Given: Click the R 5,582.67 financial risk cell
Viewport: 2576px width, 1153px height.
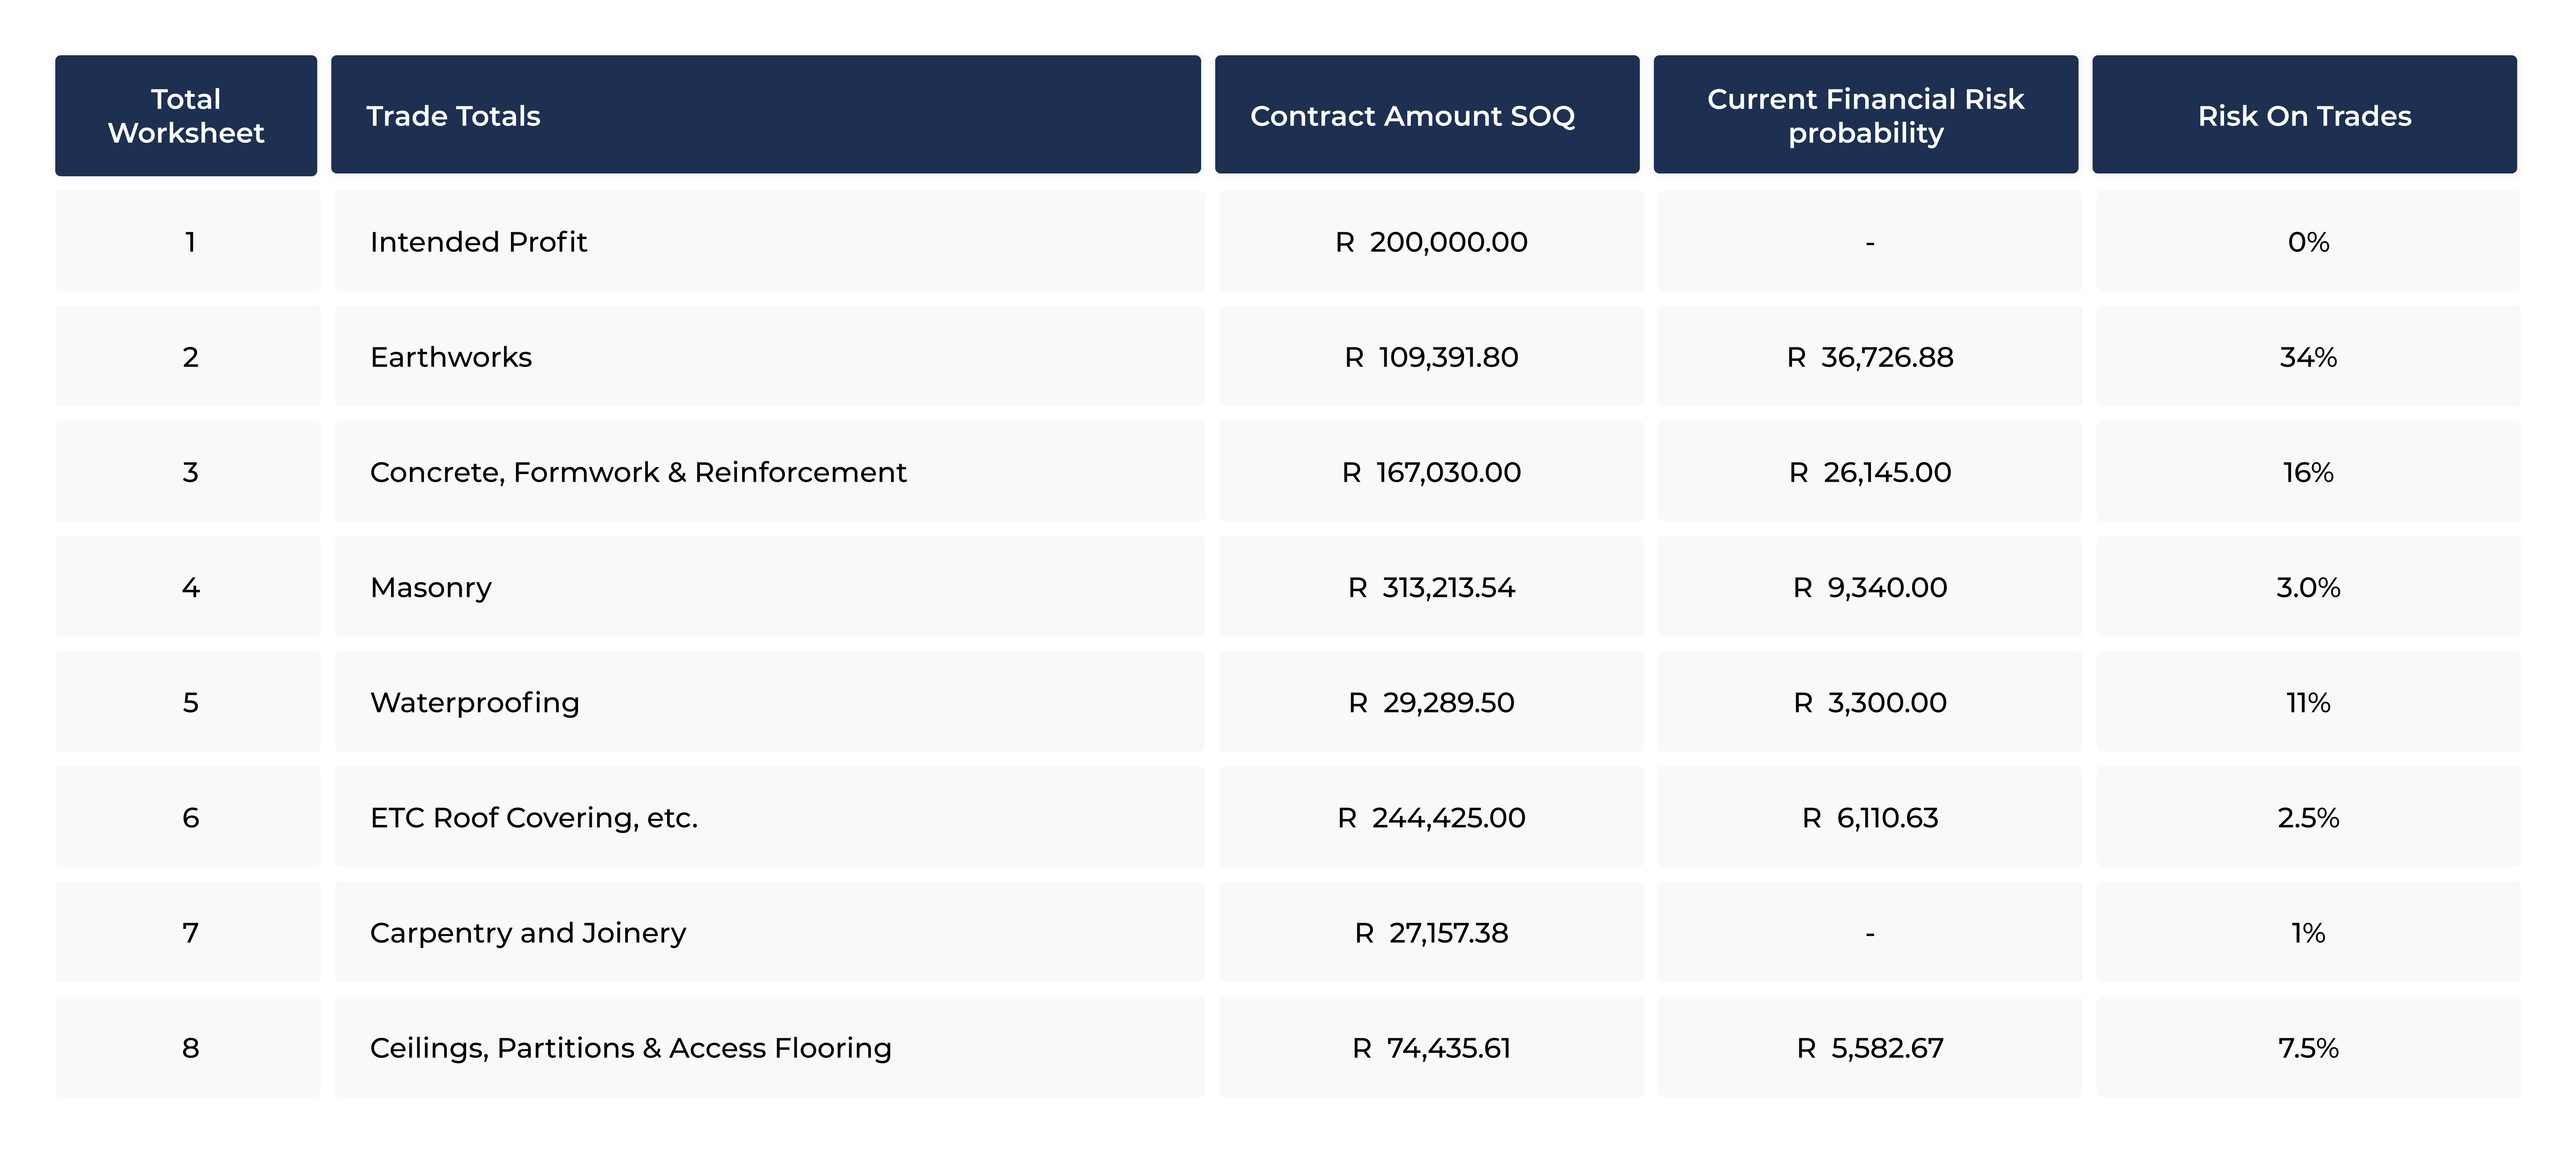Looking at the screenshot, I should pyautogui.click(x=1869, y=1047).
